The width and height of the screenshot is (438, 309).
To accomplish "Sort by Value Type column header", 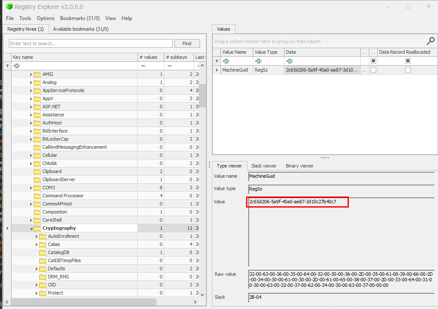I will point(268,52).
